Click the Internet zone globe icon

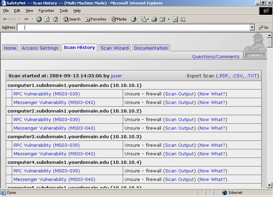pyautogui.click(x=225, y=193)
